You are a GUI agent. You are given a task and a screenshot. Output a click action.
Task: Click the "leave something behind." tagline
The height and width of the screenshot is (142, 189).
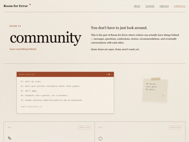(23, 49)
